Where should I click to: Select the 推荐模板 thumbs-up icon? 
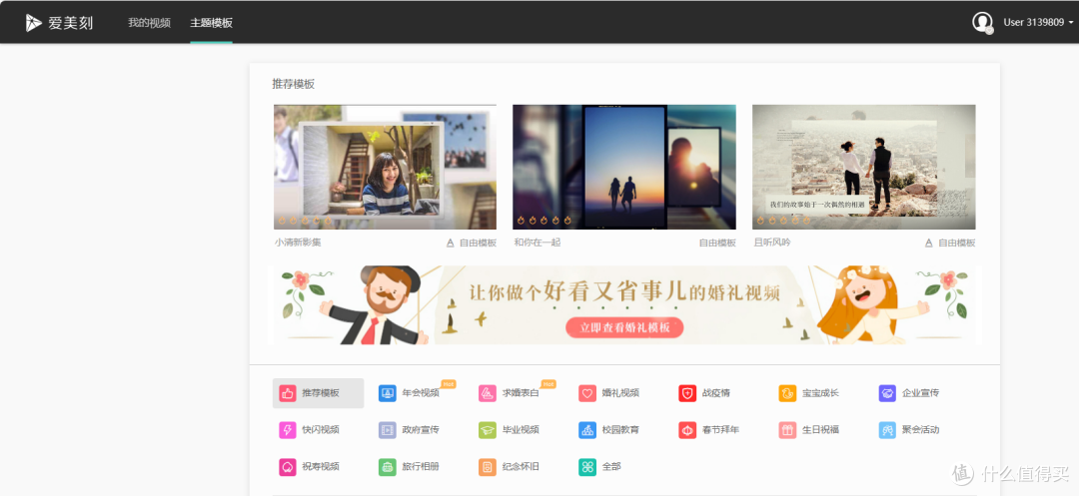[287, 393]
